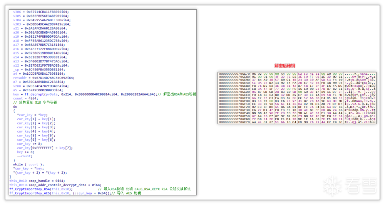The image size is (385, 205).
Task: Select variable v306 in the first line
Action: point(17,12)
